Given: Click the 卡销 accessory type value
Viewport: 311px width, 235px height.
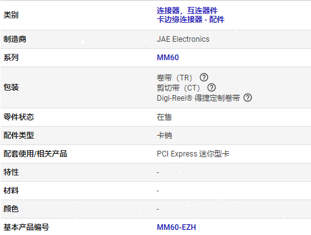Looking at the screenshot, I should (164, 136).
